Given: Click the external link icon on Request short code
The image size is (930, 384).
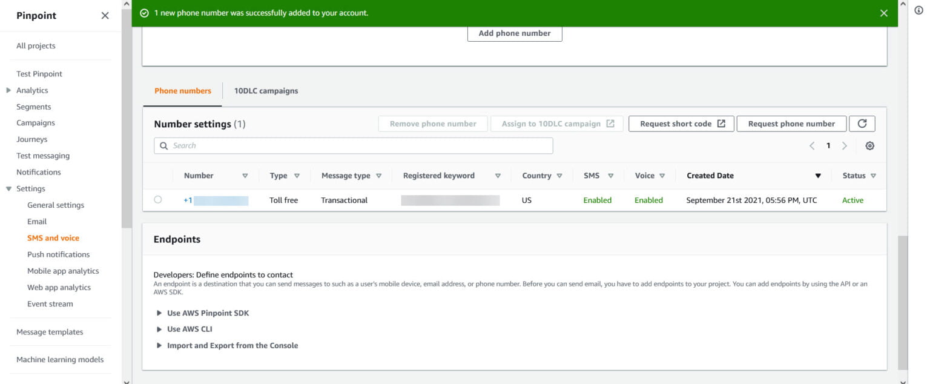Looking at the screenshot, I should coord(722,123).
